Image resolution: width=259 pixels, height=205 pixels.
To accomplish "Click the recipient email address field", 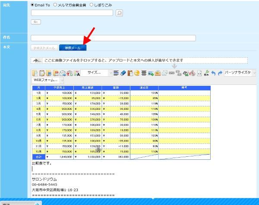I will point(72,13).
